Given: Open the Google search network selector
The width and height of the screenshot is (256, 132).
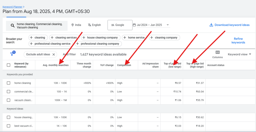Looking at the screenshot, I should click(120, 25).
